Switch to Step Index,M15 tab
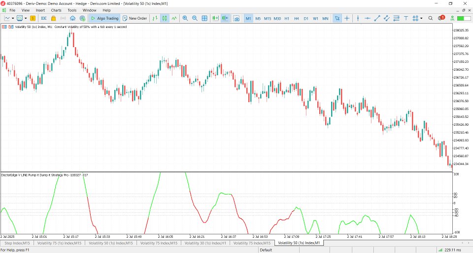The image size is (473, 253). pyautogui.click(x=17, y=243)
